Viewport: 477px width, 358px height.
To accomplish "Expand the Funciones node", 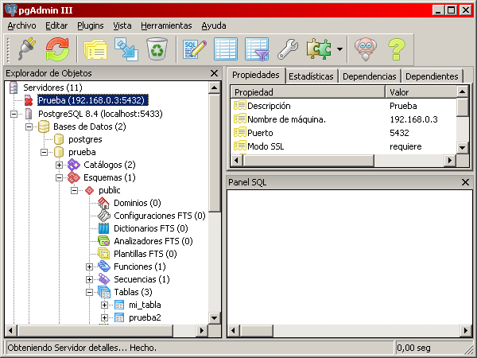I will (x=89, y=267).
